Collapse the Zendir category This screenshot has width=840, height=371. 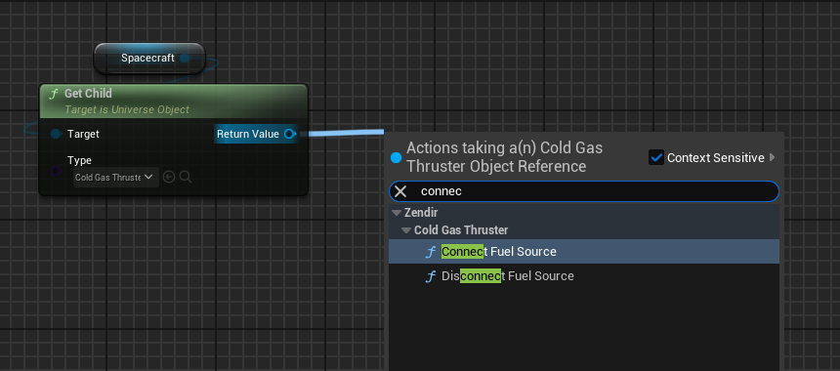pos(397,213)
